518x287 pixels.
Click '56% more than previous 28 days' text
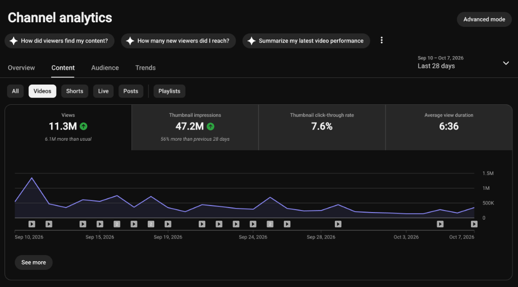[195, 139]
